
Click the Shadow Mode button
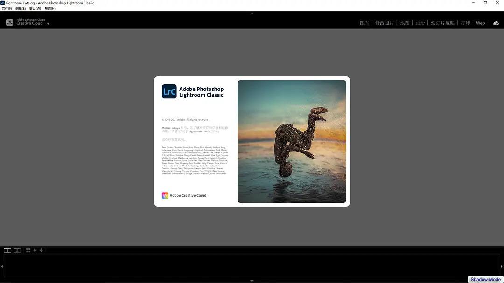point(485,280)
